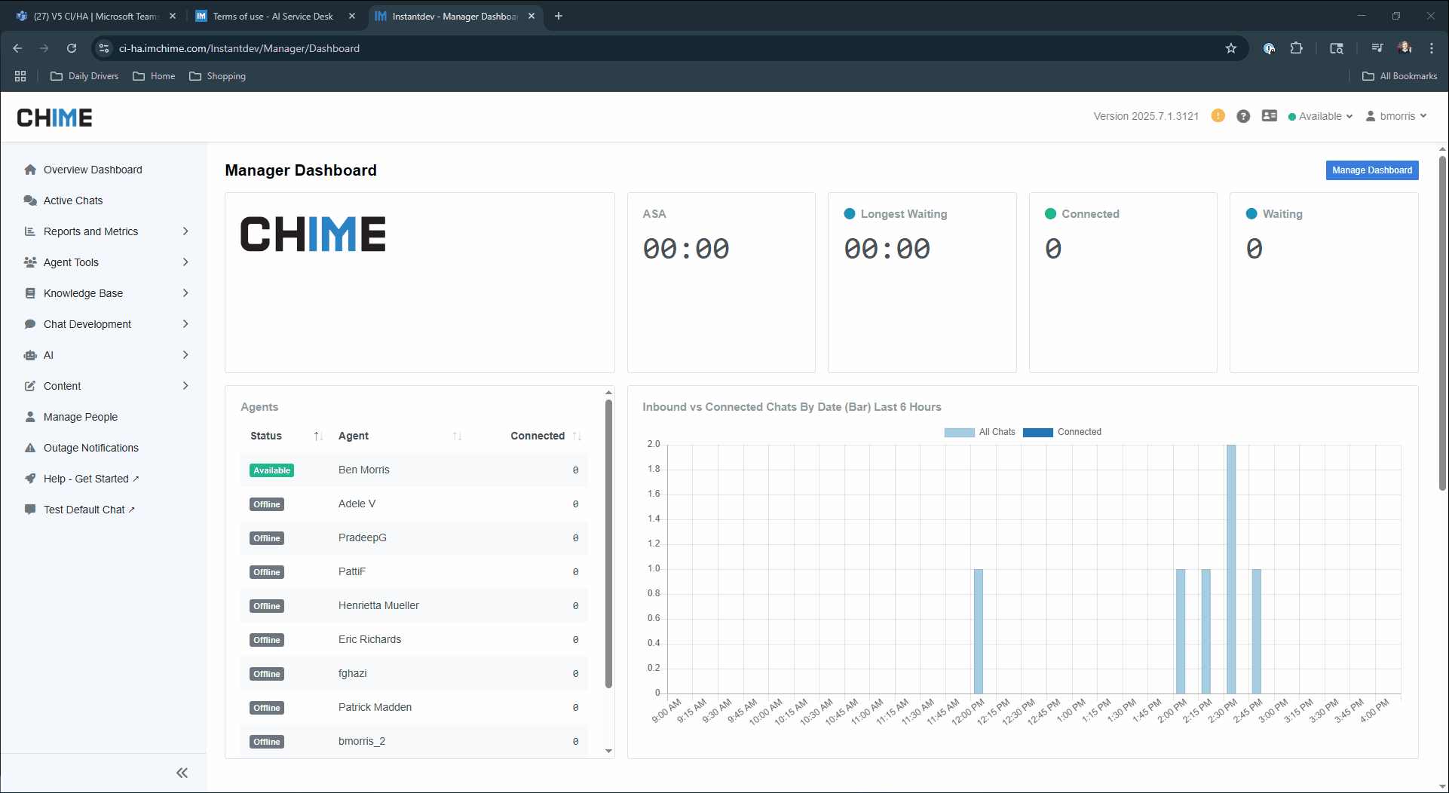Click the Knowledge Base book icon
Image resolution: width=1449 pixels, height=793 pixels.
[30, 293]
